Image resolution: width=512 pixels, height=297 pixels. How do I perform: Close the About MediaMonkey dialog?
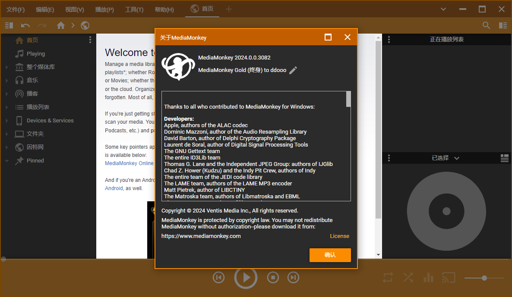click(x=348, y=37)
